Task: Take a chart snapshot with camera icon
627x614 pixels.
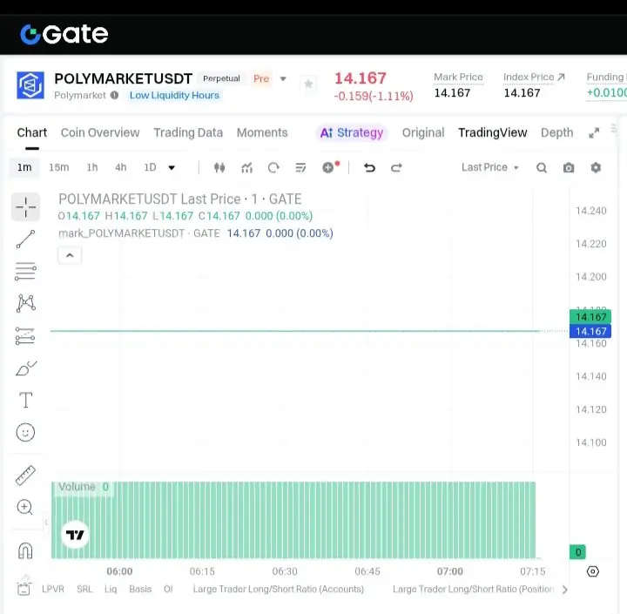Action: 569,167
